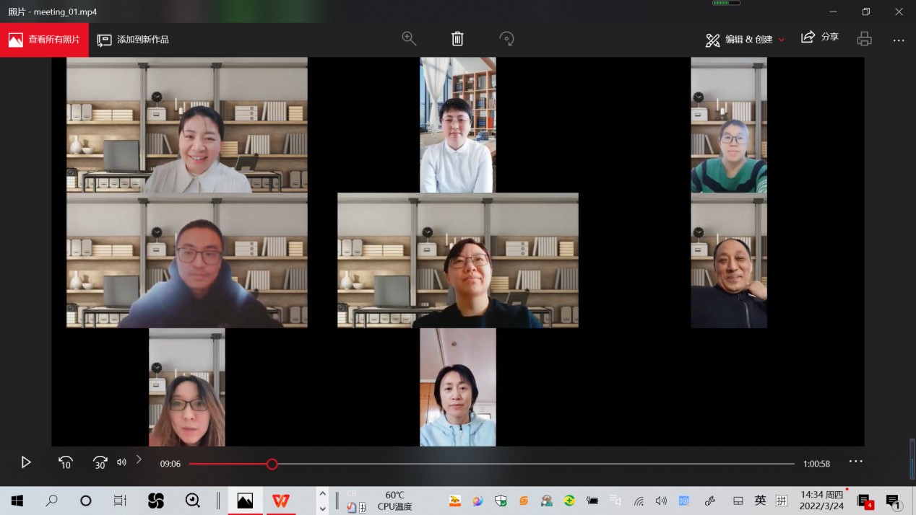The height and width of the screenshot is (515, 916).
Task: Toggle the 英 input language indicator
Action: 760,501
